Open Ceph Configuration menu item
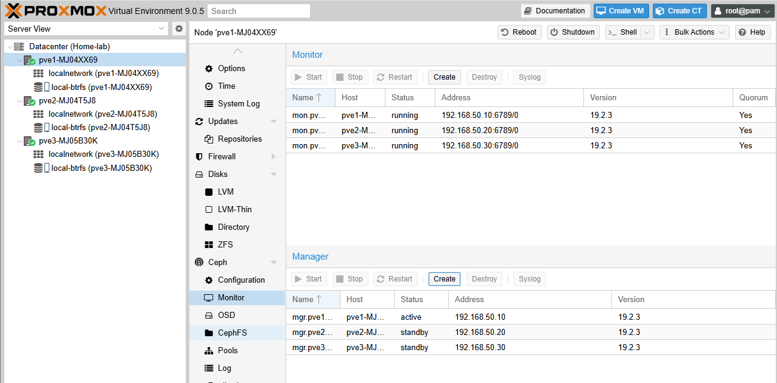Image resolution: width=777 pixels, height=383 pixels. pyautogui.click(x=237, y=280)
